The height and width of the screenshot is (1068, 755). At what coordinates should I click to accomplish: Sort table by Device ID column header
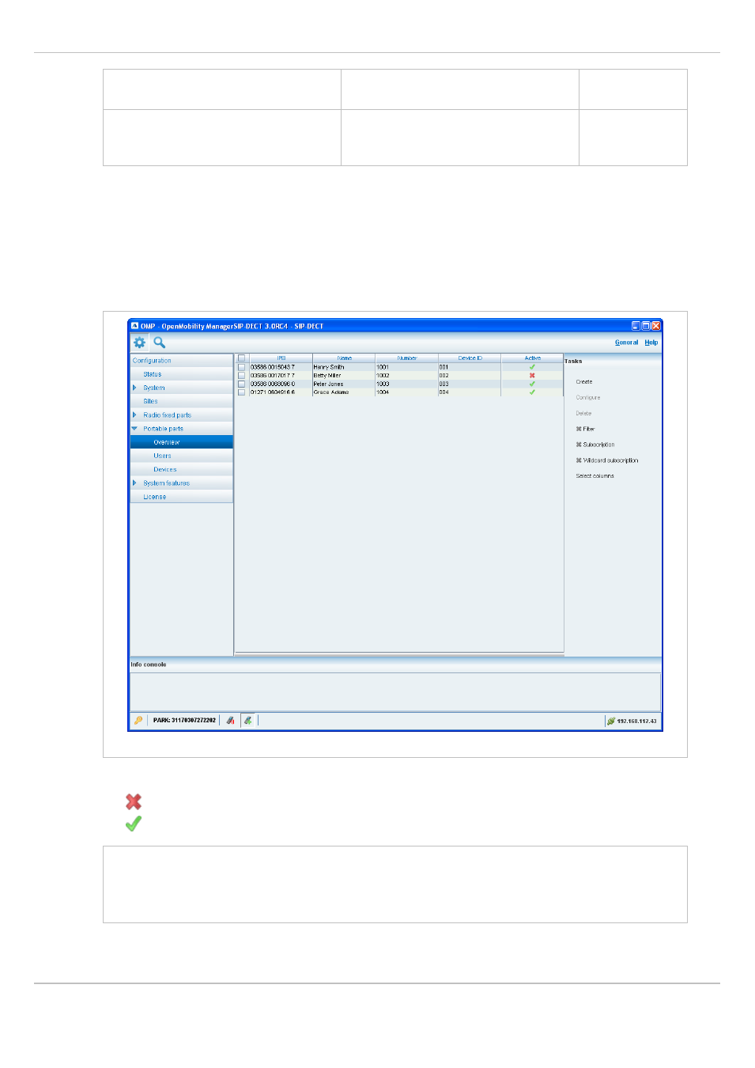click(470, 358)
